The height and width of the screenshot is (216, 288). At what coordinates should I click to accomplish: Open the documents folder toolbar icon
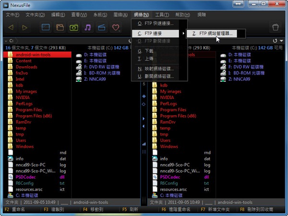[60, 27]
